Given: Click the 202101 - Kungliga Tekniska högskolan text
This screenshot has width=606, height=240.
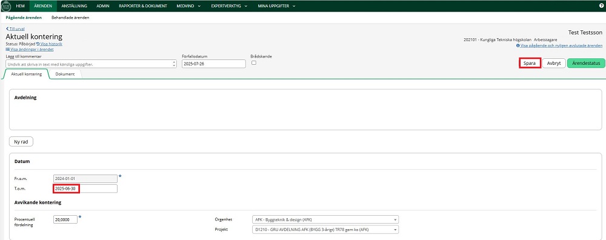Looking at the screenshot, I should coord(498,40).
